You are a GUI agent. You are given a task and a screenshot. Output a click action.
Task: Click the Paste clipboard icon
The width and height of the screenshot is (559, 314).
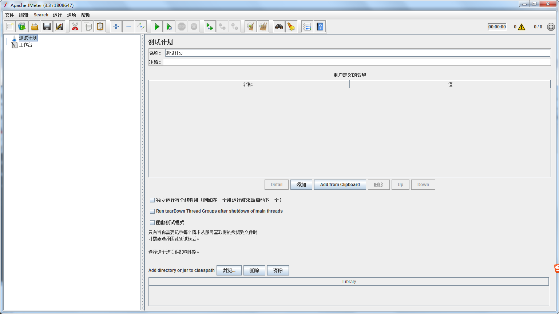pyautogui.click(x=100, y=27)
